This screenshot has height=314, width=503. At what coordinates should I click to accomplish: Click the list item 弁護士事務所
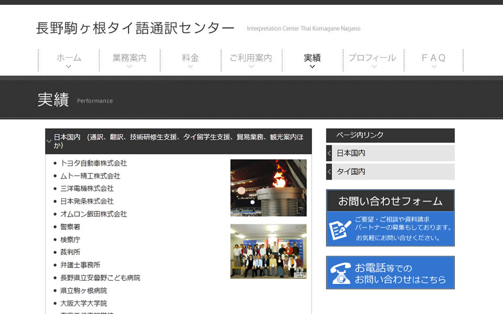(x=80, y=265)
